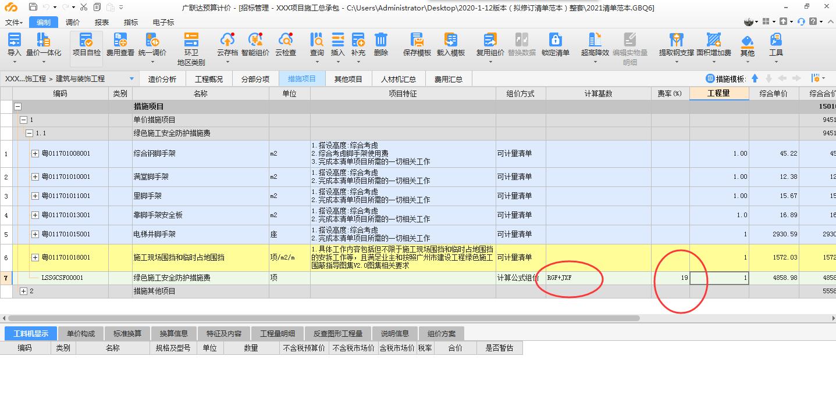The image size is (836, 403).
Task: Click 保存模板 save template icon
Action: point(417,39)
